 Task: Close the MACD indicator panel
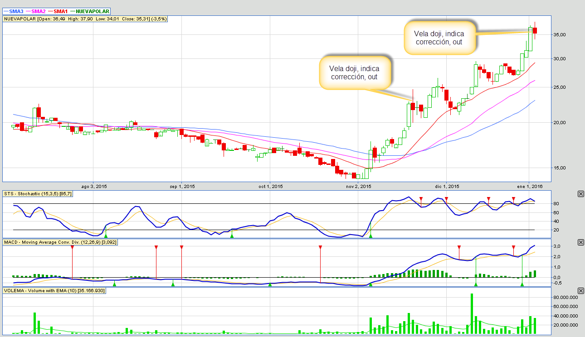(x=581, y=242)
